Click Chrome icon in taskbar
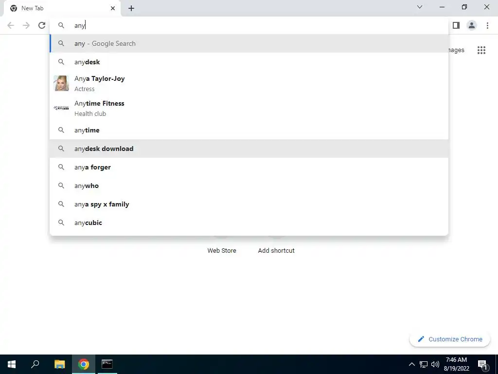This screenshot has width=498, height=374. click(84, 364)
